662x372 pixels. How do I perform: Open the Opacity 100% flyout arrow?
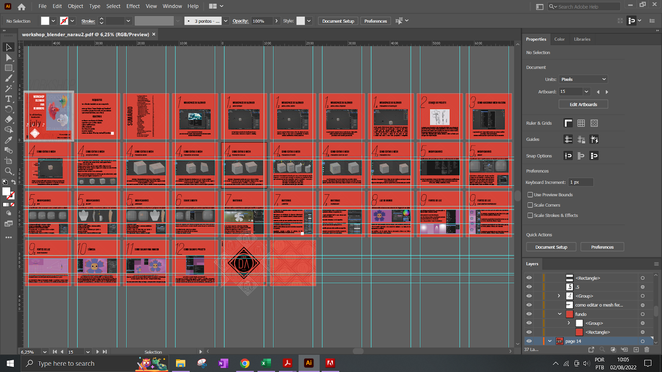point(276,21)
